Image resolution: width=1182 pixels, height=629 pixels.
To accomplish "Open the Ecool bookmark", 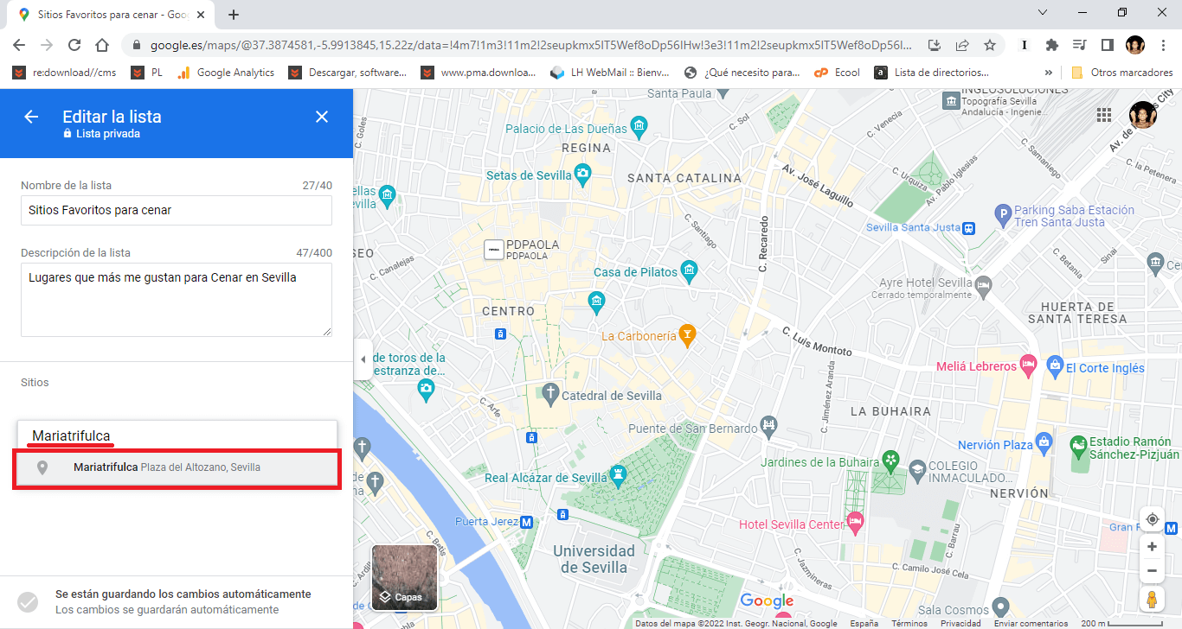I will pos(838,73).
